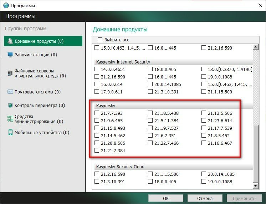Screen dimensions: 266x204
Task: Tick Internet Security version 21.3.10.391
Action: click(150, 91)
